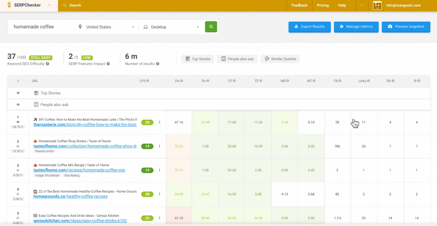437x226 pixels.
Task: Toggle eye icon on People also ask row
Action: point(18,105)
